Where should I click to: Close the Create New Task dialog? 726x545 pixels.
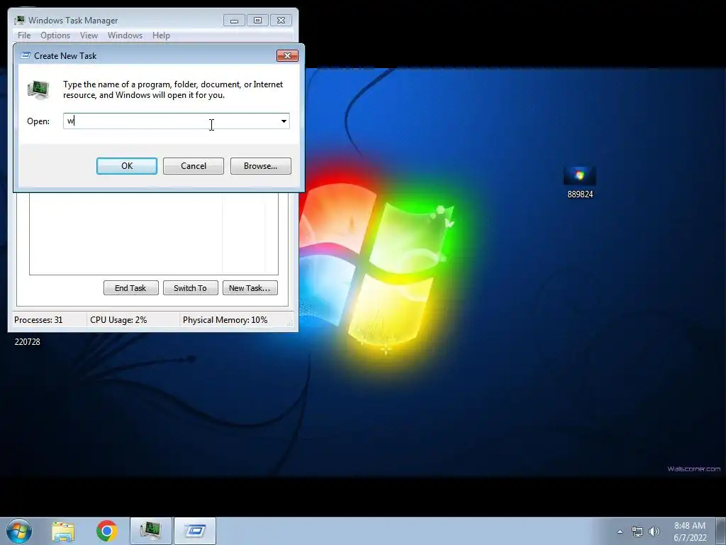288,55
